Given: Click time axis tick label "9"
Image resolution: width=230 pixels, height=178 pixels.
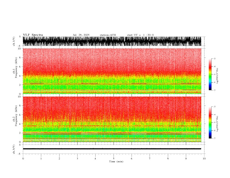Looking at the screenshot, I should (x=186, y=159).
